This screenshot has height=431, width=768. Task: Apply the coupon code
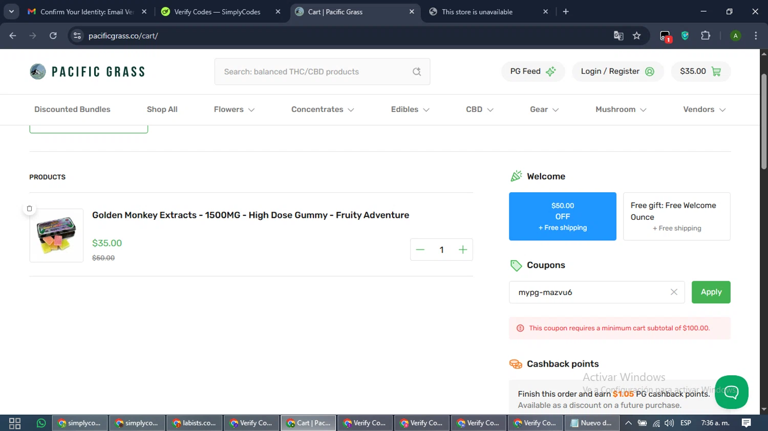(x=711, y=292)
